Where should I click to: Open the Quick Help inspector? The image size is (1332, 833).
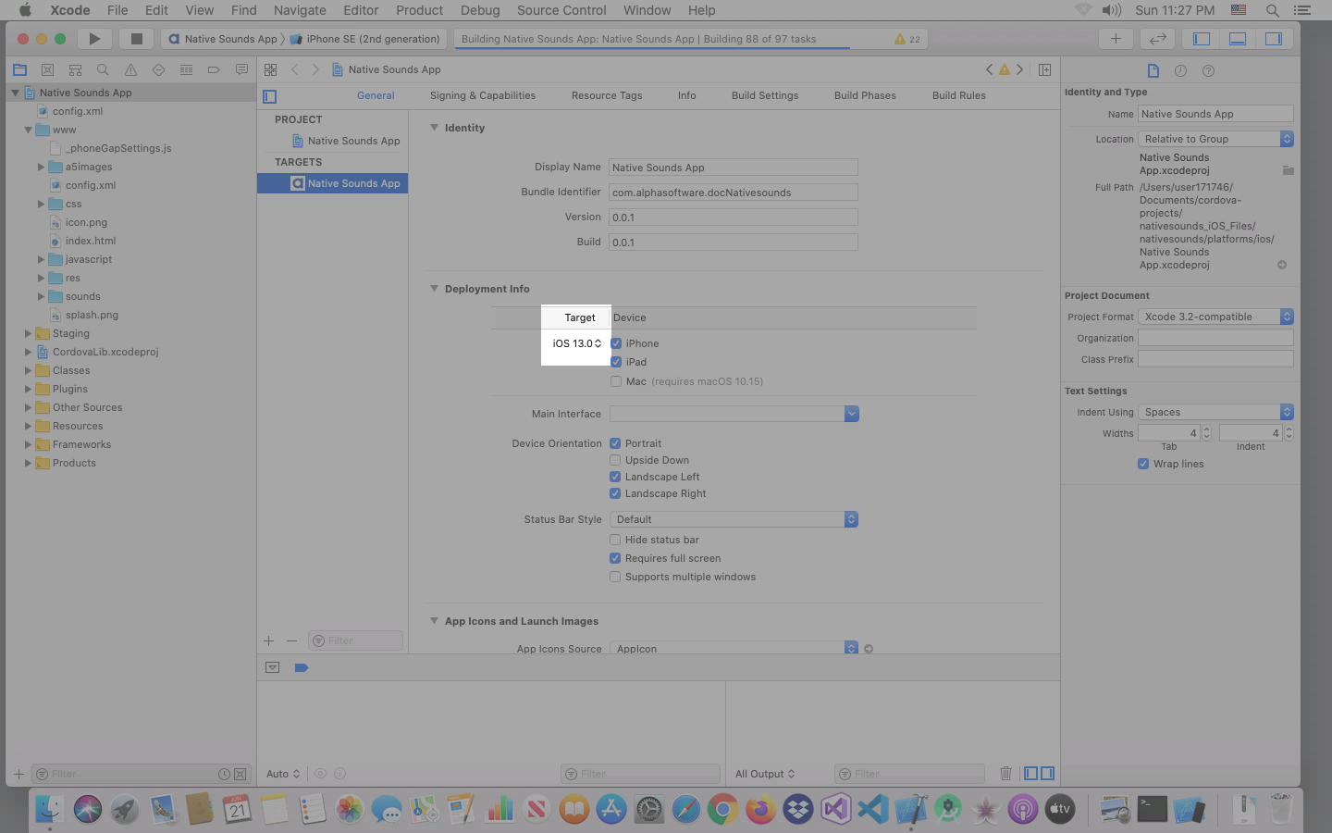pos(1208,70)
